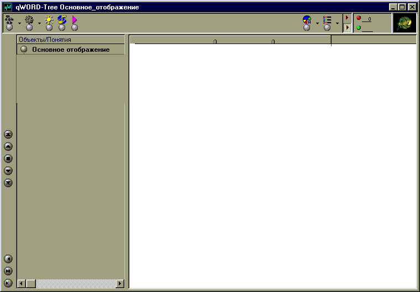Click the red indicator ball

click(x=359, y=18)
